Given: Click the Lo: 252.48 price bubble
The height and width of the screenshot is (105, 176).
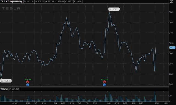Looking at the screenshot, I should pyautogui.click(x=6, y=81).
